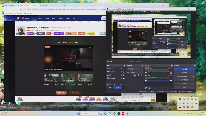206x116 pixels.
Task: Toggle lock on 显示器采集 source
Action: pyautogui.click(x=124, y=78)
